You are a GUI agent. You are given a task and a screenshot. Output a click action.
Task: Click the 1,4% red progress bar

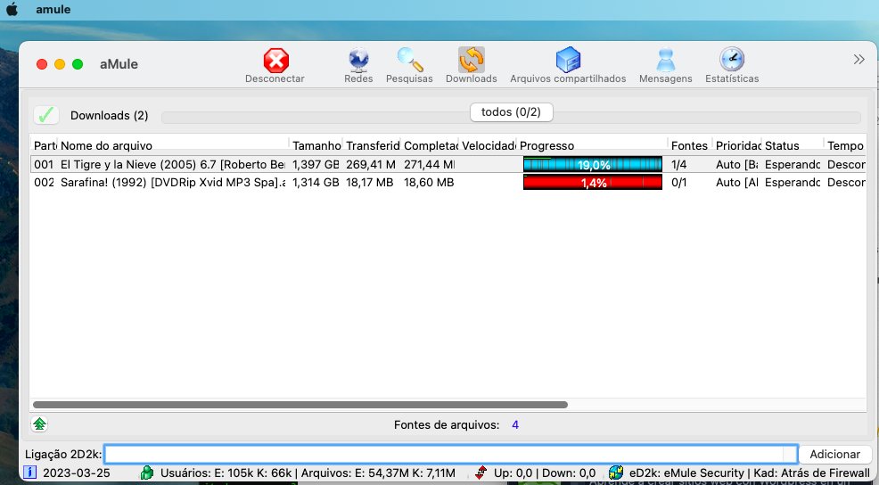click(x=593, y=182)
